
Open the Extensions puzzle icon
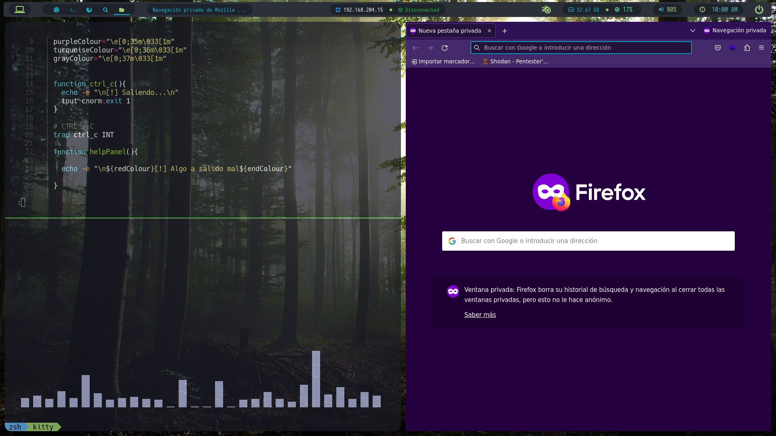click(747, 48)
